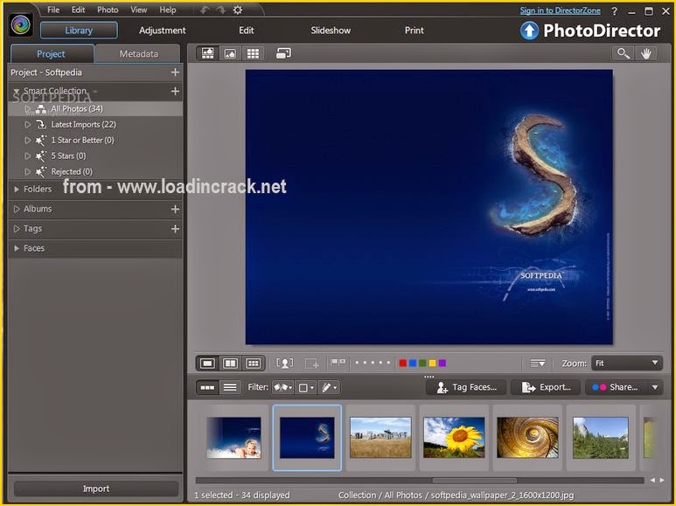Open the Share dropdown arrow
Screen dimensions: 676x506
click(x=655, y=387)
